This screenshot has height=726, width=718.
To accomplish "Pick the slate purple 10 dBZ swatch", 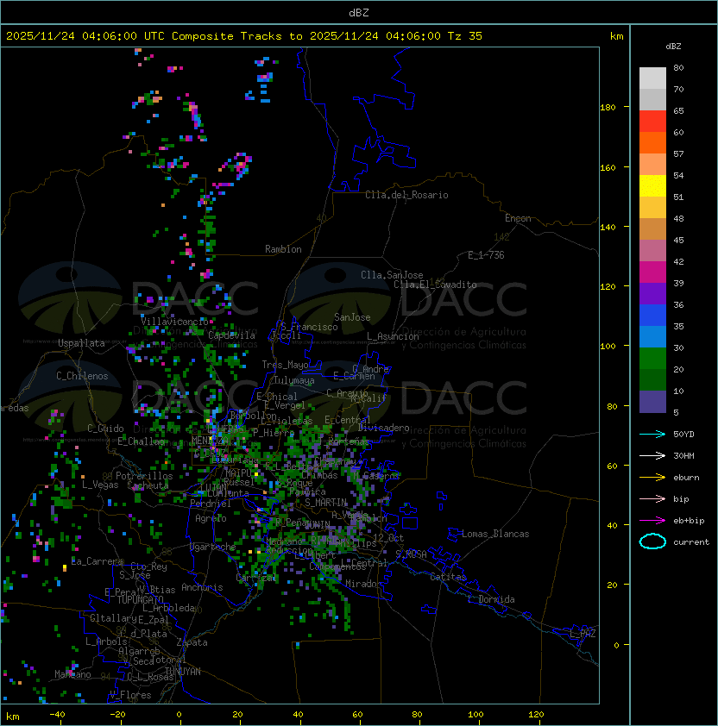I will (x=652, y=402).
